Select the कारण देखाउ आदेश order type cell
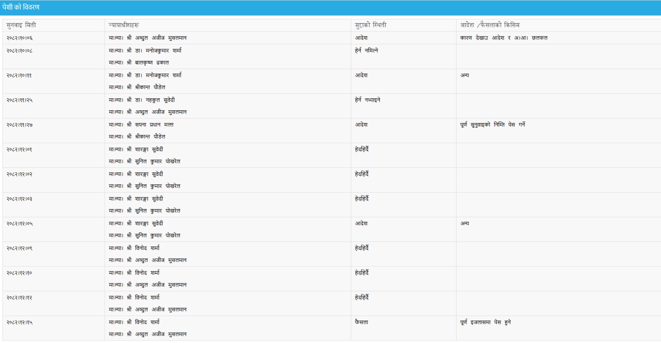 tap(504, 38)
